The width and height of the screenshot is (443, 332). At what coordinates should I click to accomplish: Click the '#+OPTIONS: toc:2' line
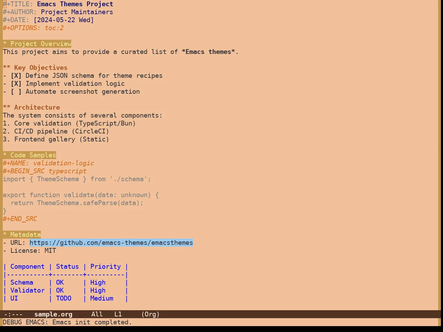pyautogui.click(x=33, y=28)
